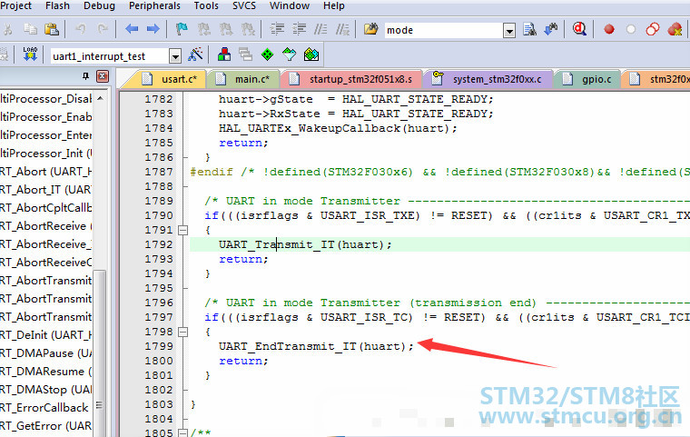690x437 pixels.
Task: Click the Kill All Breakpoints icon
Action: tap(674, 30)
